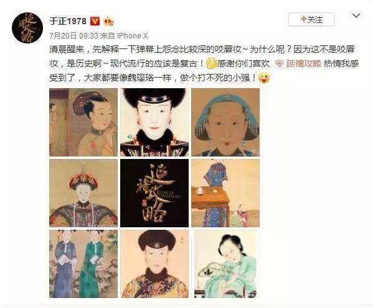The height and width of the screenshot is (308, 373).
Task: Open the fur-hat empress portrait thumbnail
Action: pos(154,122)
